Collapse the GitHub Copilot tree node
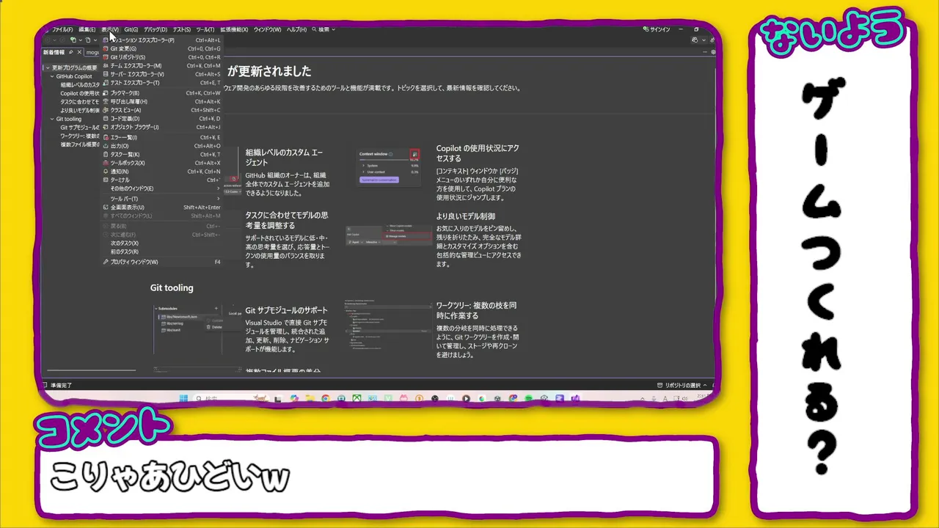 coord(53,76)
